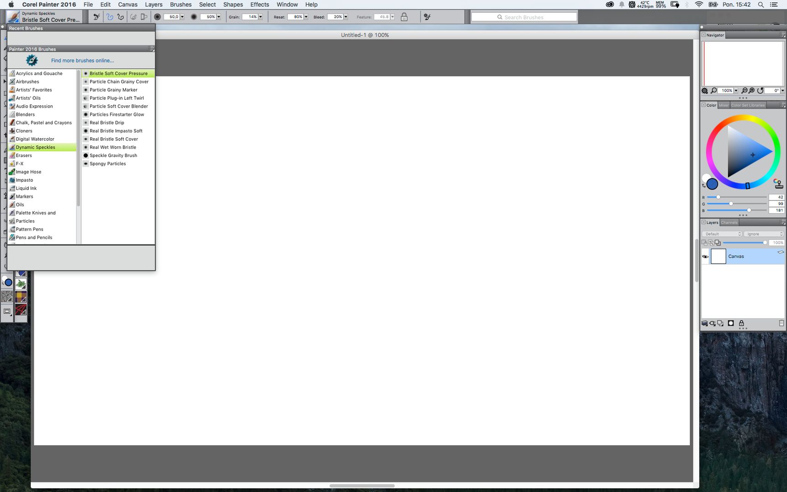Click the dynamic plugins plug icon
This screenshot has width=787, height=492.
(712, 323)
